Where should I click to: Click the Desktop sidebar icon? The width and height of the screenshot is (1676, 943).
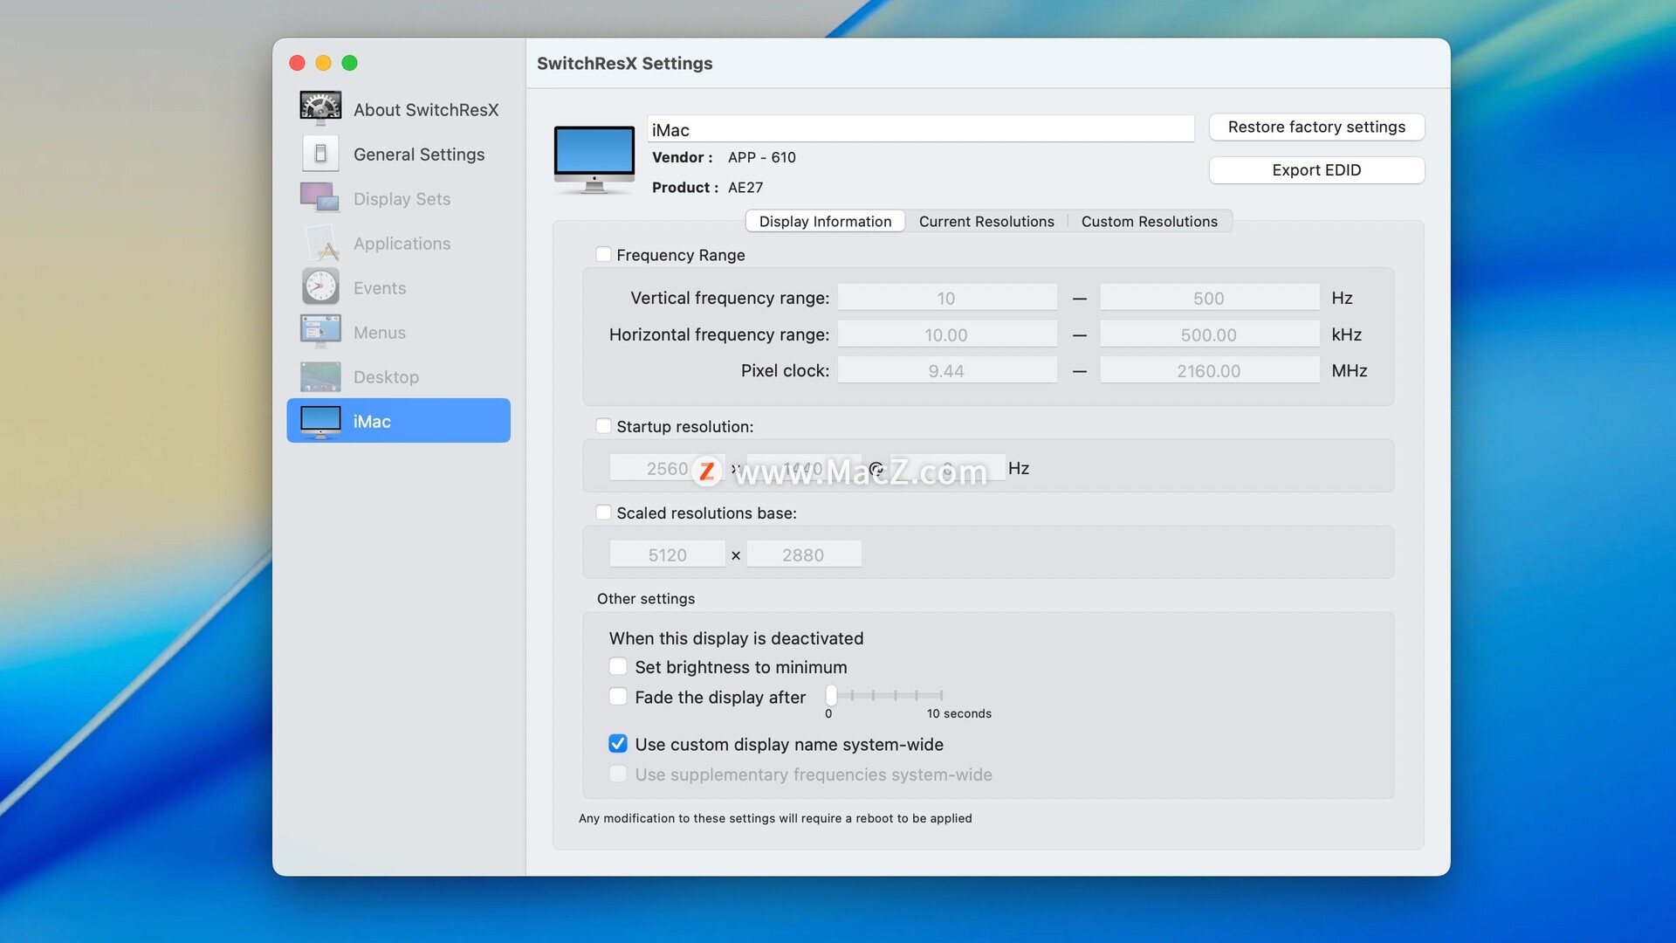(x=320, y=376)
